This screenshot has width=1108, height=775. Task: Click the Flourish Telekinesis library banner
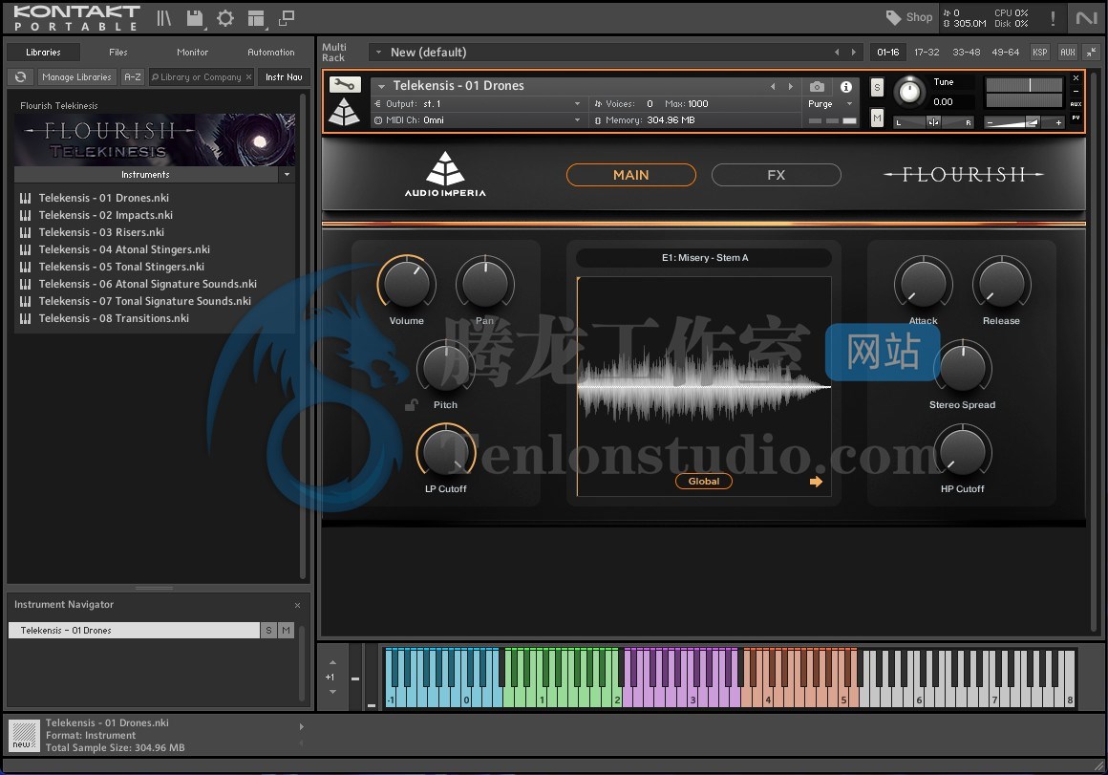[x=155, y=140]
